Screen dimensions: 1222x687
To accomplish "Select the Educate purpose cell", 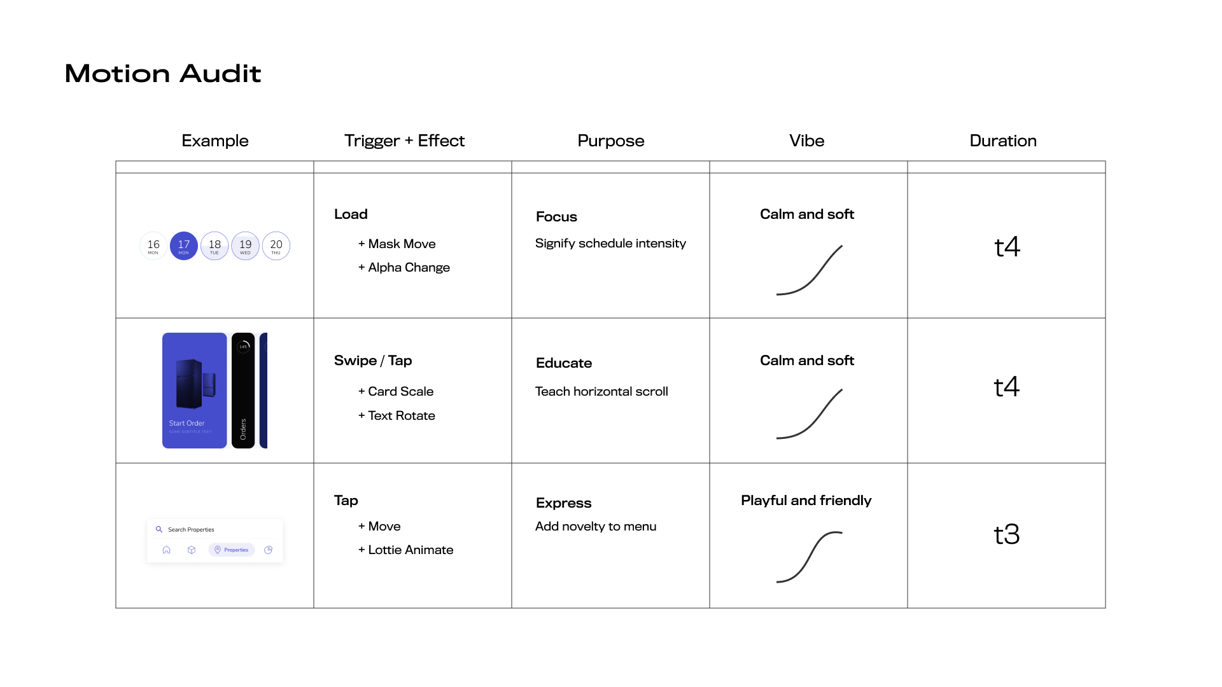I will (x=611, y=391).
